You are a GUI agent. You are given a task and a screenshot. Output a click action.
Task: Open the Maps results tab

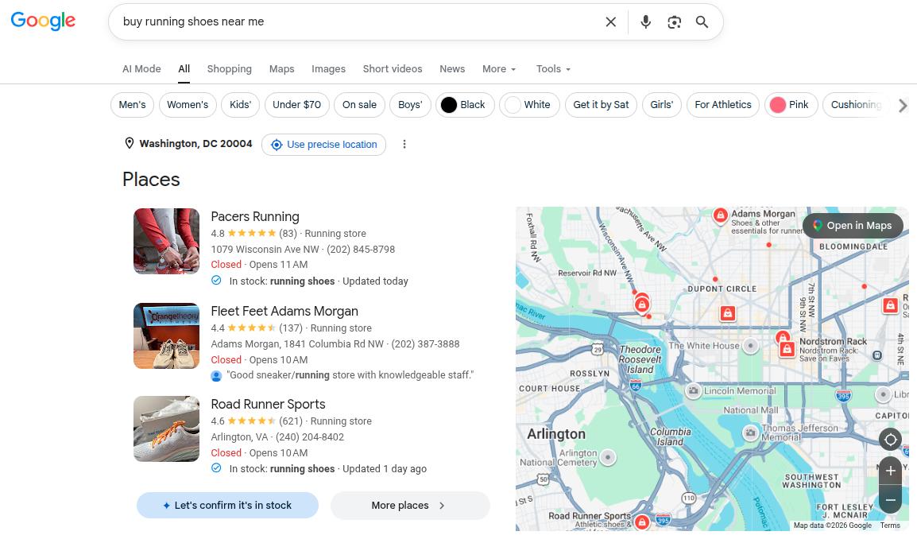[x=282, y=68]
